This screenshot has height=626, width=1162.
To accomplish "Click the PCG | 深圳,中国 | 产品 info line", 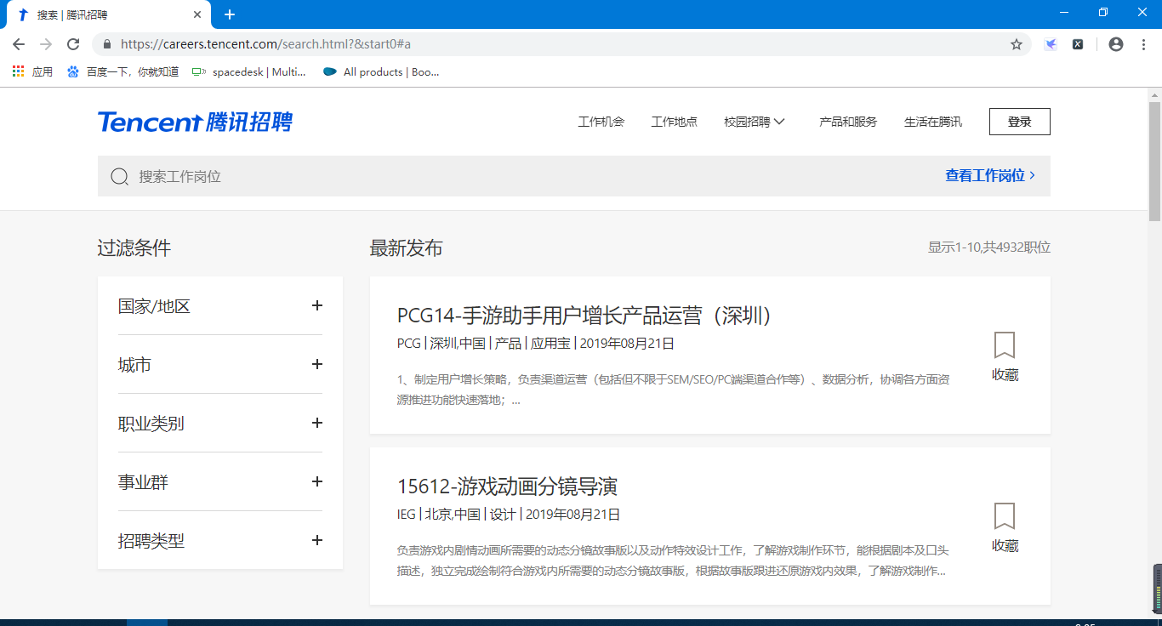I will pos(536,344).
